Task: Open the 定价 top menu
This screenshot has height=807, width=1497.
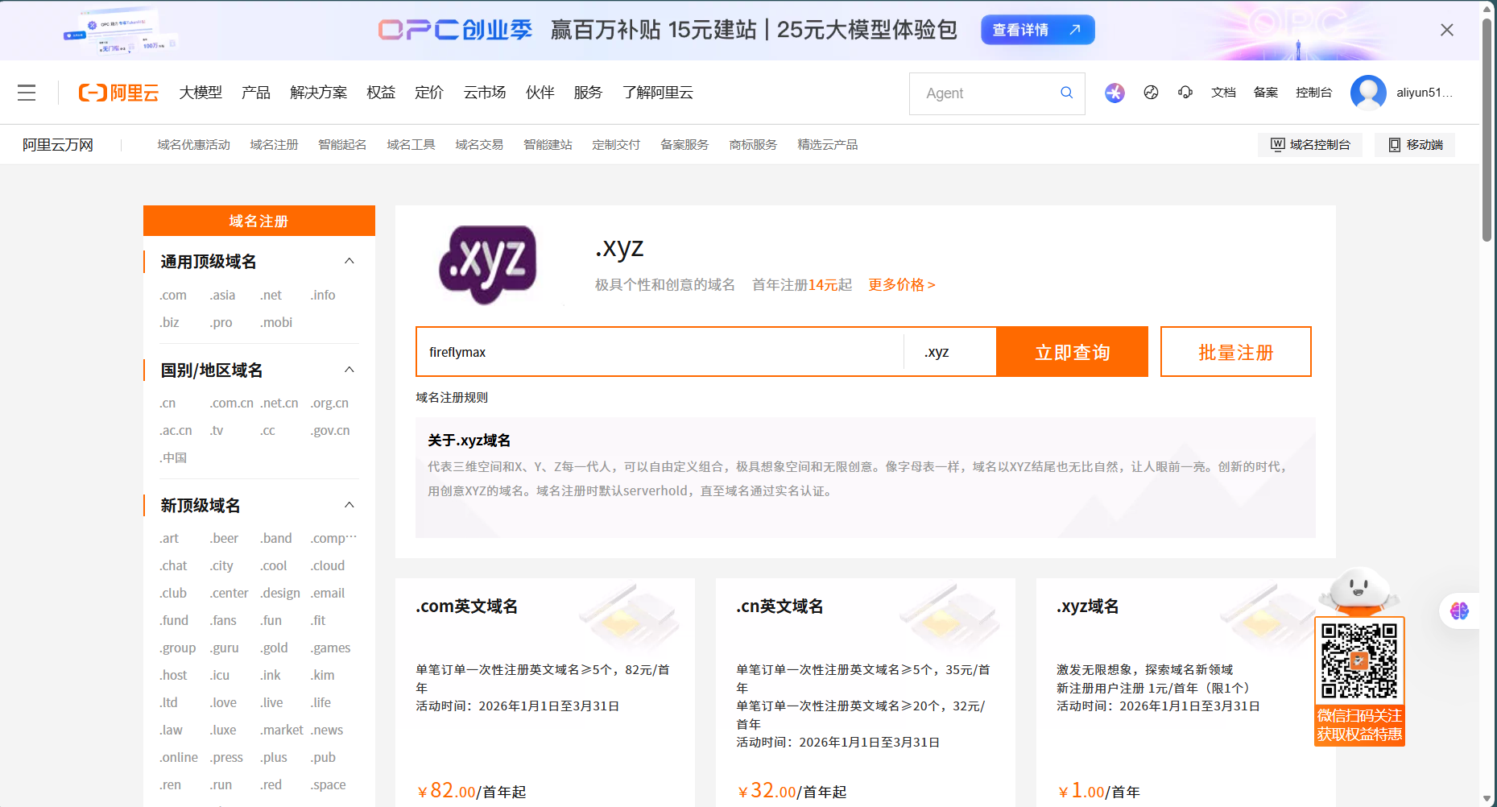Action: point(429,93)
